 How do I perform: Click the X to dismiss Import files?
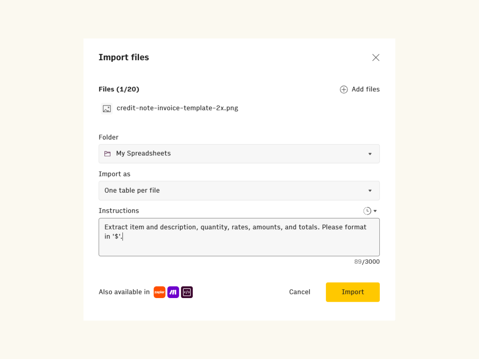pyautogui.click(x=376, y=57)
